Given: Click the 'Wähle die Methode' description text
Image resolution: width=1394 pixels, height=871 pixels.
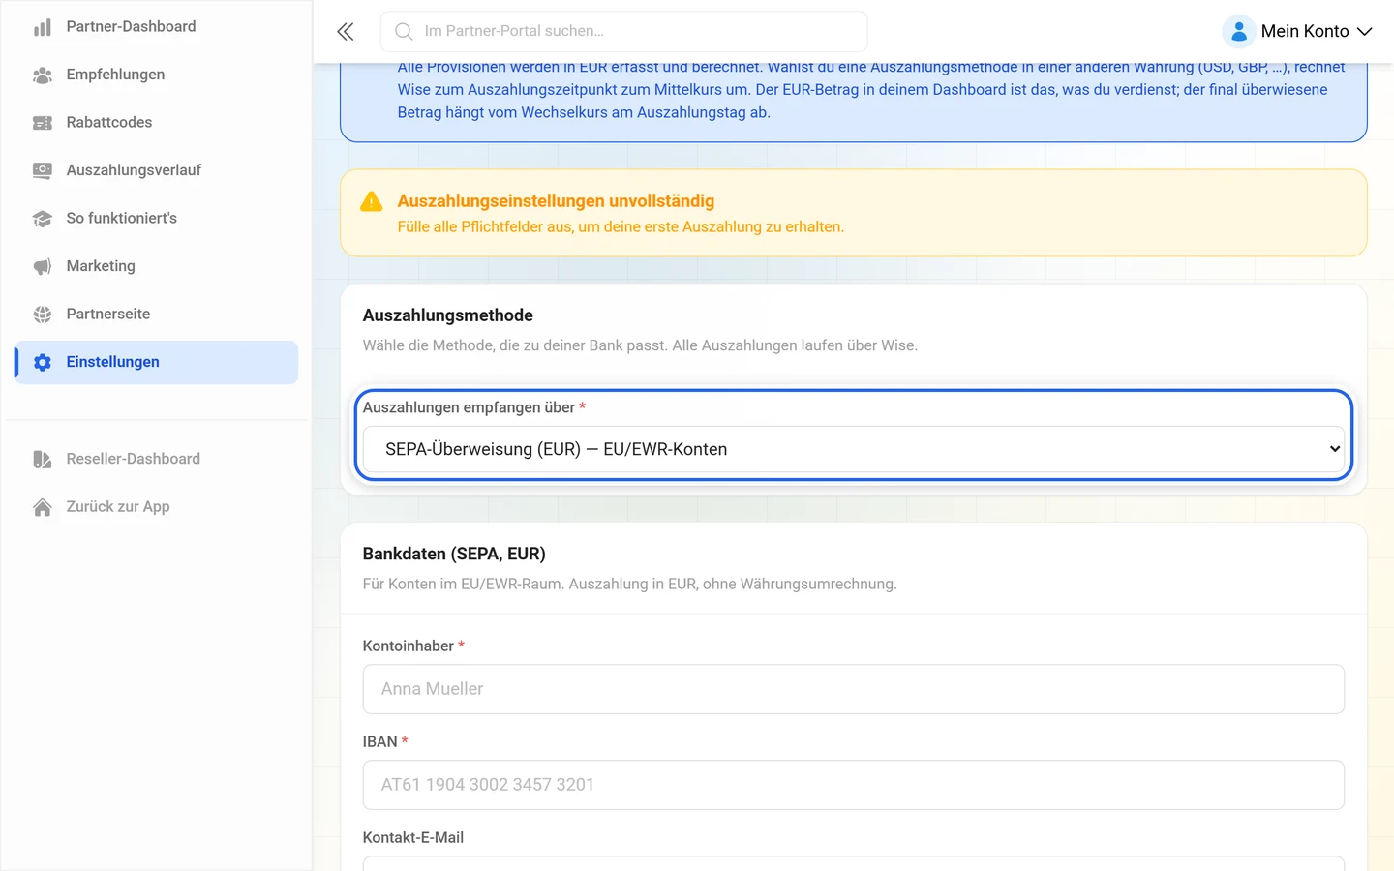Looking at the screenshot, I should 640,345.
